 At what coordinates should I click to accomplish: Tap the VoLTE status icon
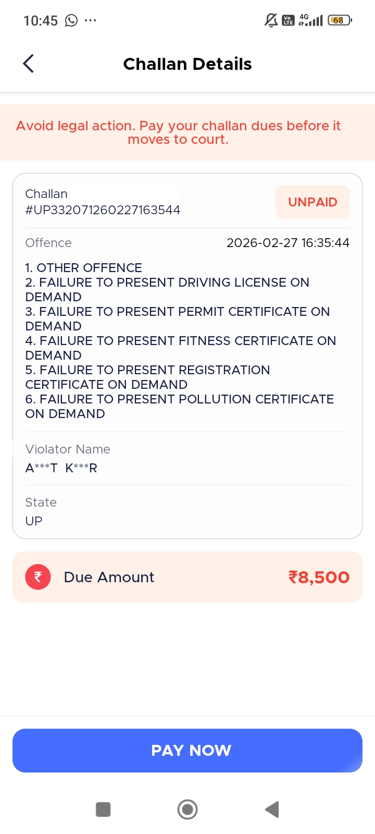point(288,20)
